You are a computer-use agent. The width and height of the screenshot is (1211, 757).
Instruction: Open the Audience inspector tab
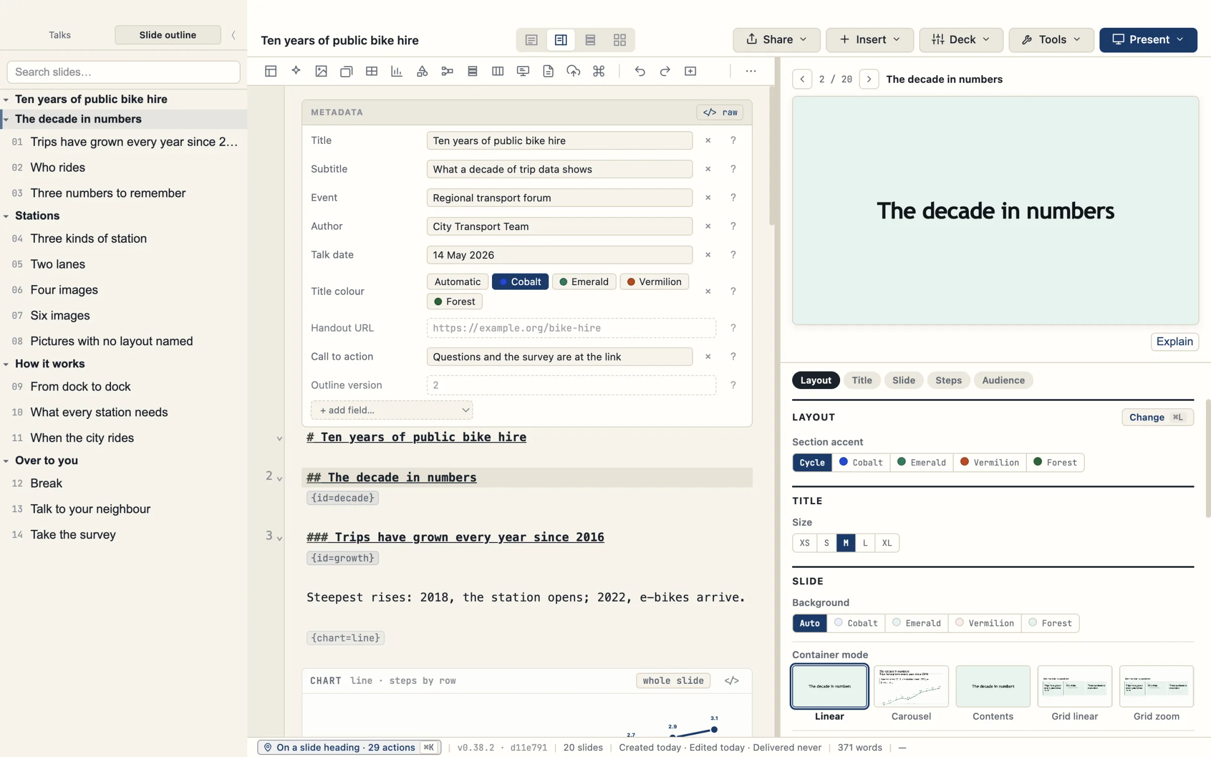pos(1003,381)
